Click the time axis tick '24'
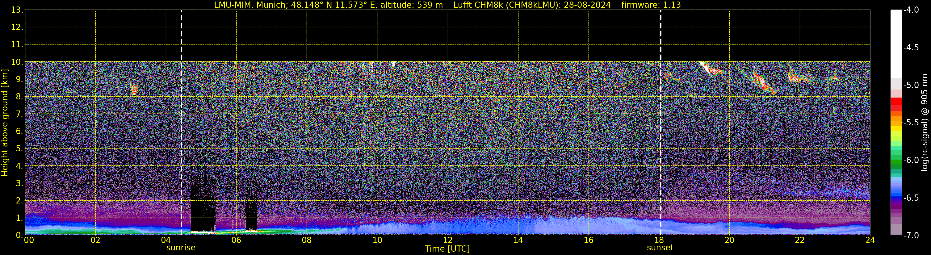This screenshot has width=931, height=255. coord(870,240)
